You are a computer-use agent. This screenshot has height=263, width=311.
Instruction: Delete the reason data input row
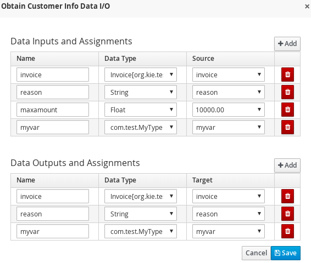coord(287,92)
